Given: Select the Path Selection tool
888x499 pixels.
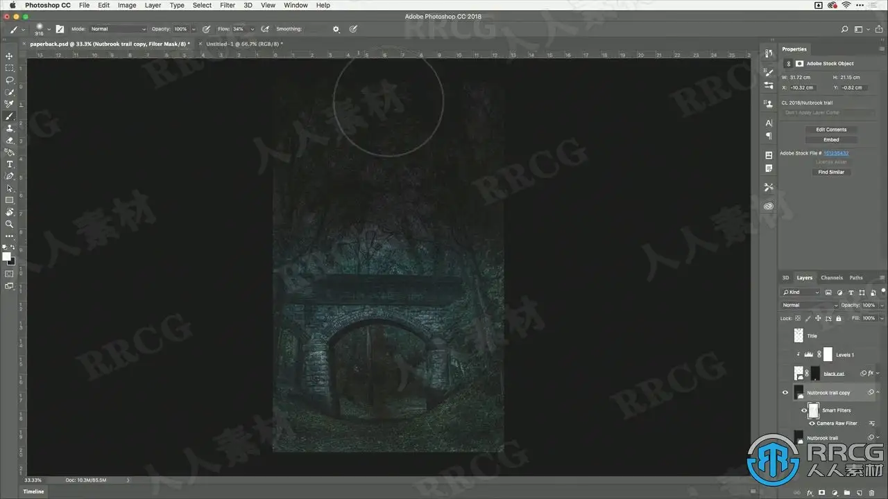Looking at the screenshot, I should [x=10, y=188].
